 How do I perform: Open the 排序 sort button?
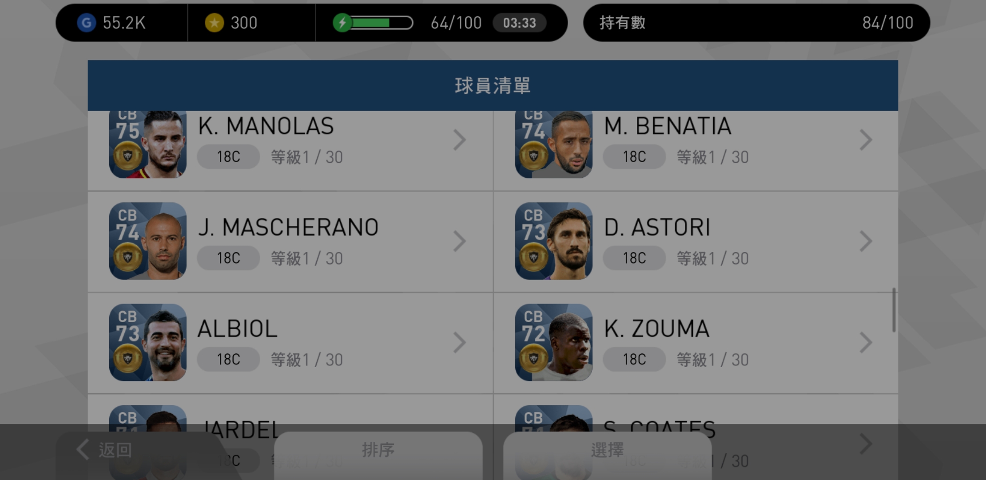(378, 450)
